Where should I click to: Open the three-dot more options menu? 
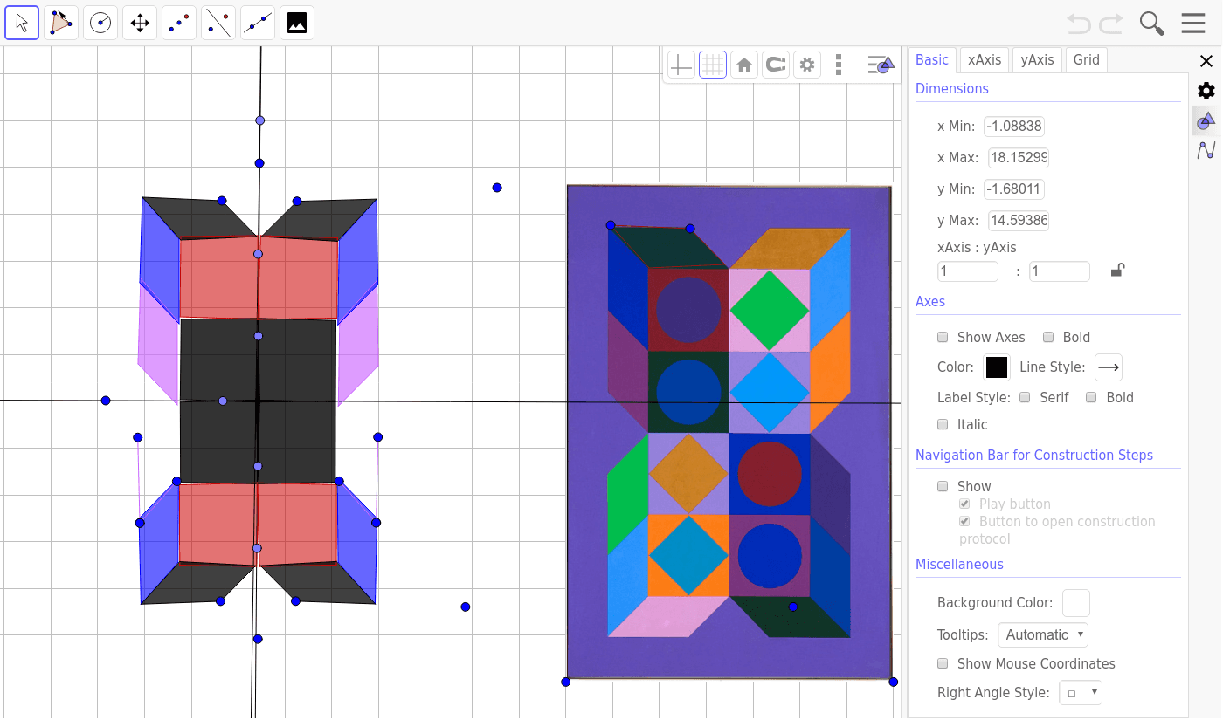coord(839,65)
